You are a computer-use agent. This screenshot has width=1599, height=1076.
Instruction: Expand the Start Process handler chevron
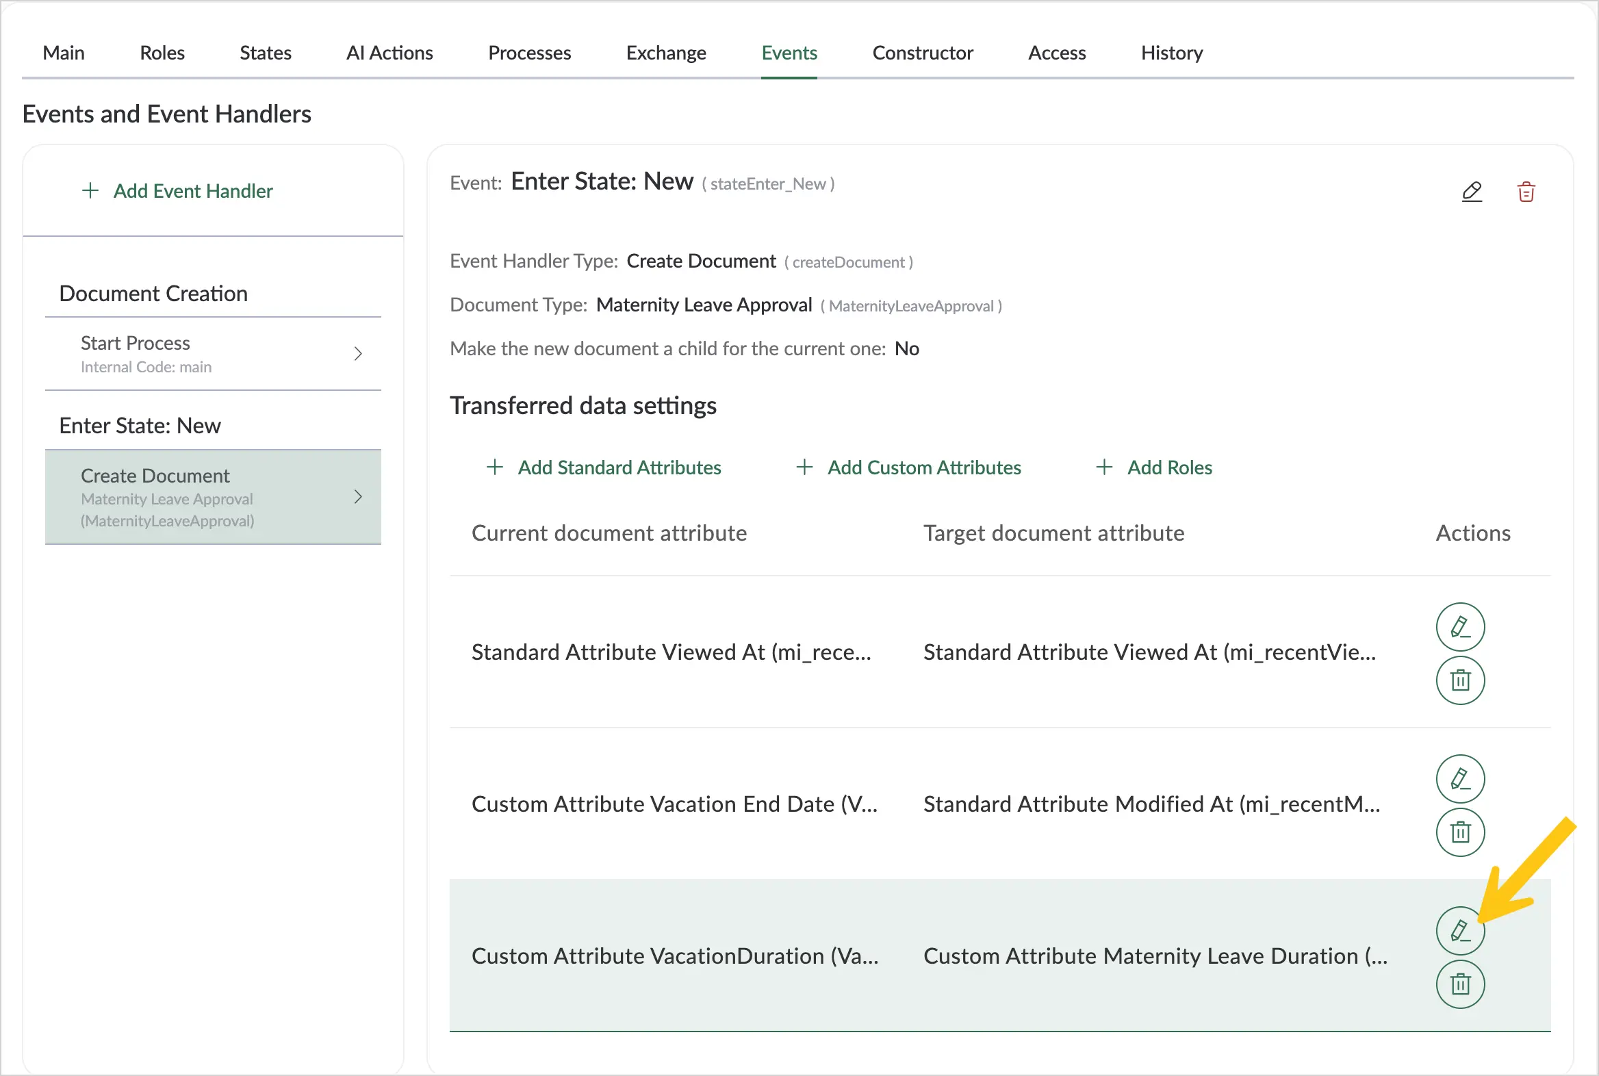(357, 353)
